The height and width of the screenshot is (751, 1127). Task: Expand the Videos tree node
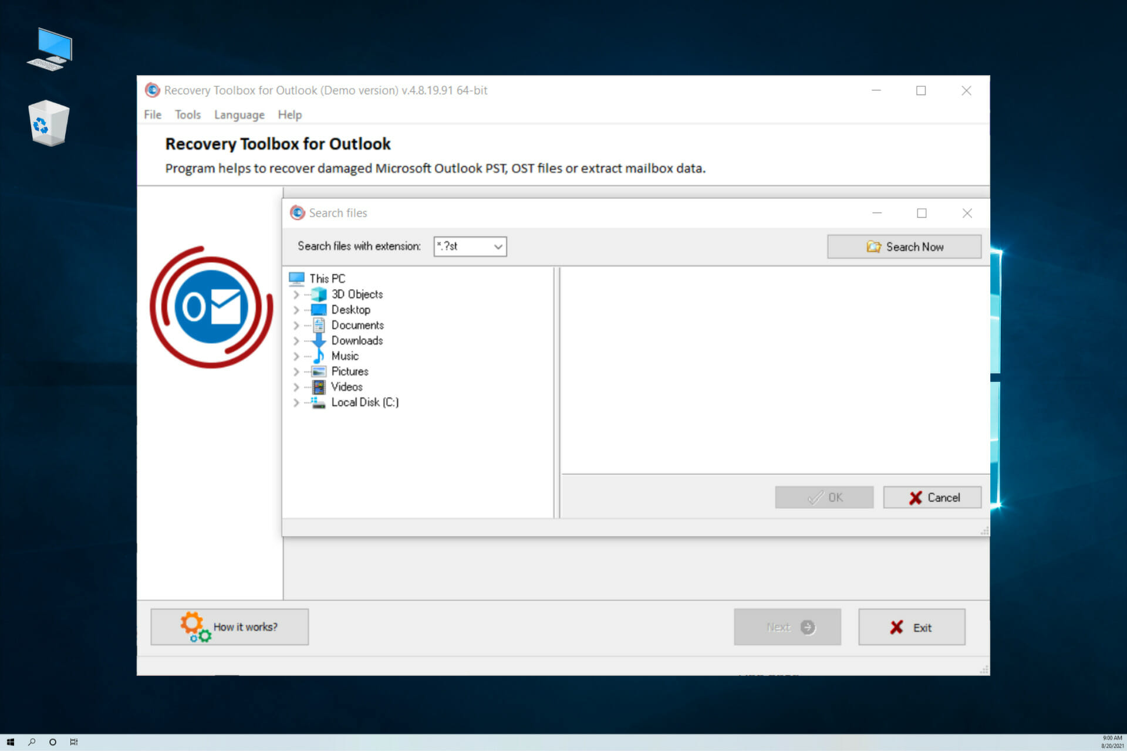[296, 387]
